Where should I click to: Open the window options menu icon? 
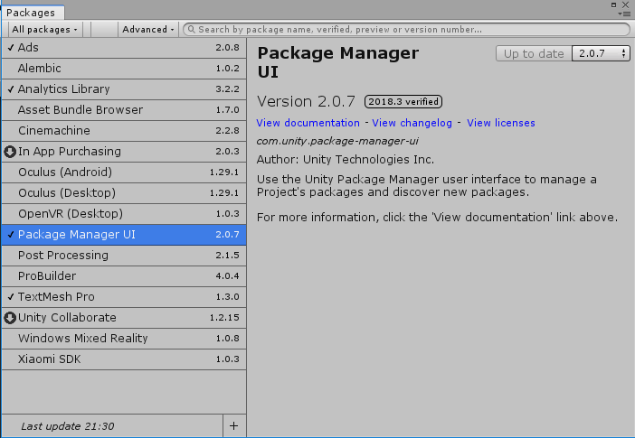[625, 14]
